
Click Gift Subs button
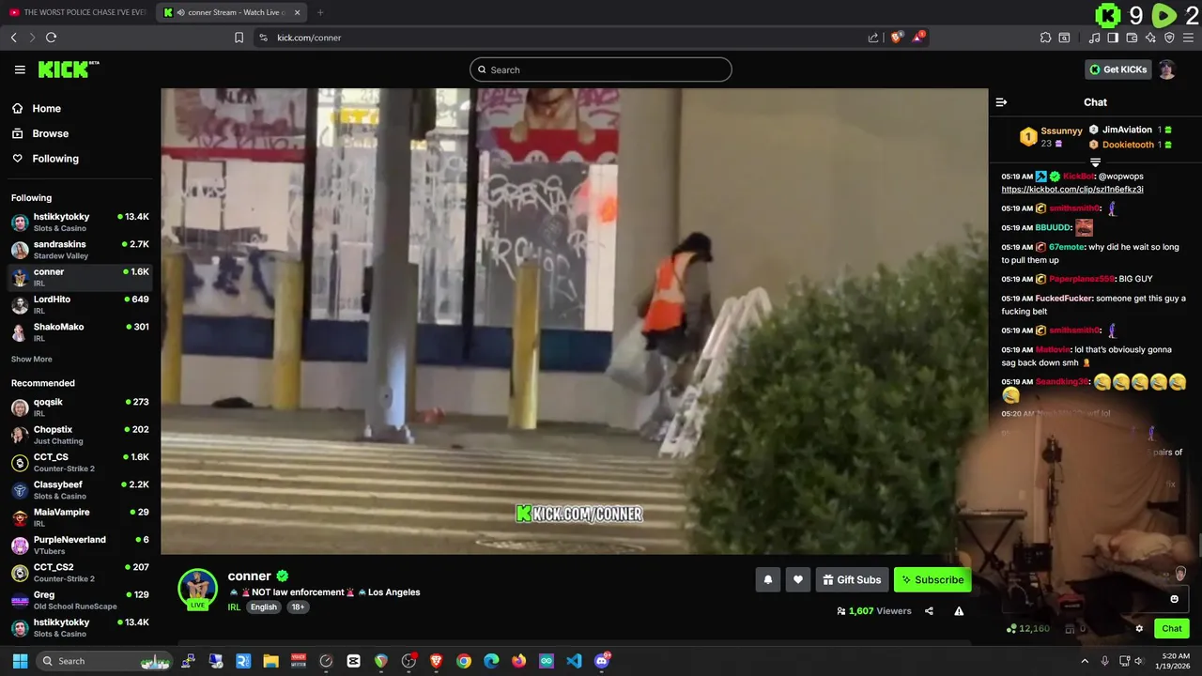(x=852, y=580)
